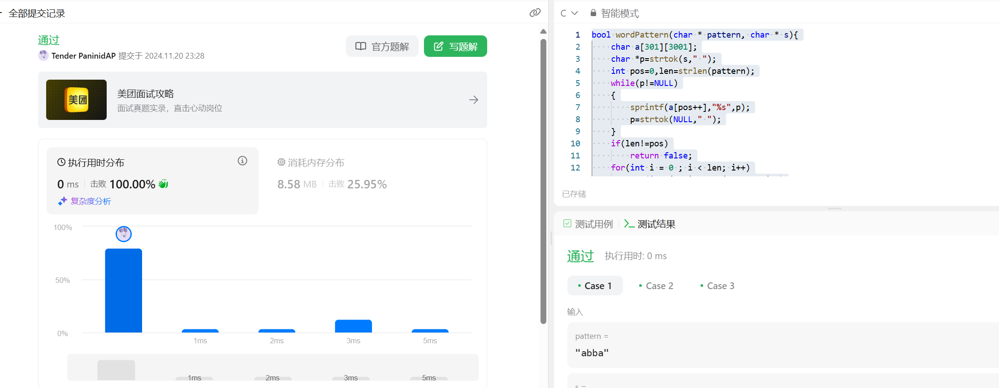Click the Meituan logo thumbnail

(76, 100)
